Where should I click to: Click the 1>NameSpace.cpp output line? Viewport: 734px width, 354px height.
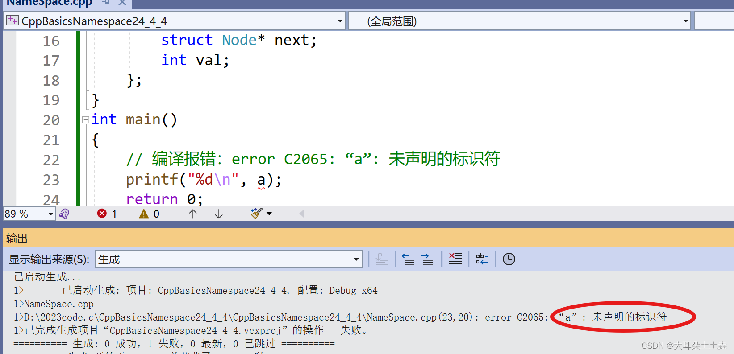pyautogui.click(x=54, y=304)
